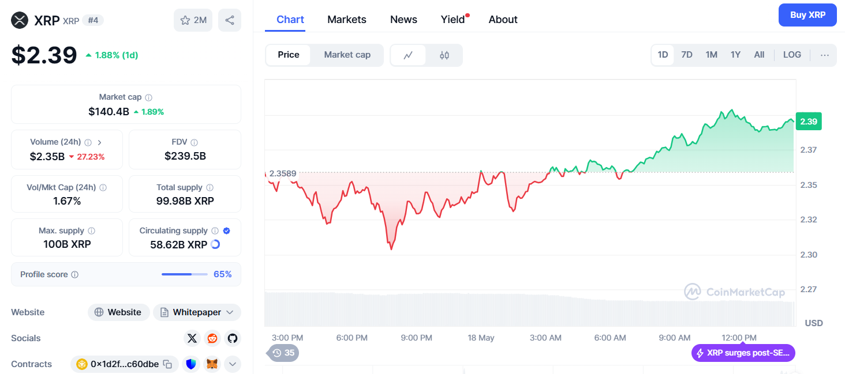845x374 pixels.
Task: Click the Buy XRP button
Action: 807,15
